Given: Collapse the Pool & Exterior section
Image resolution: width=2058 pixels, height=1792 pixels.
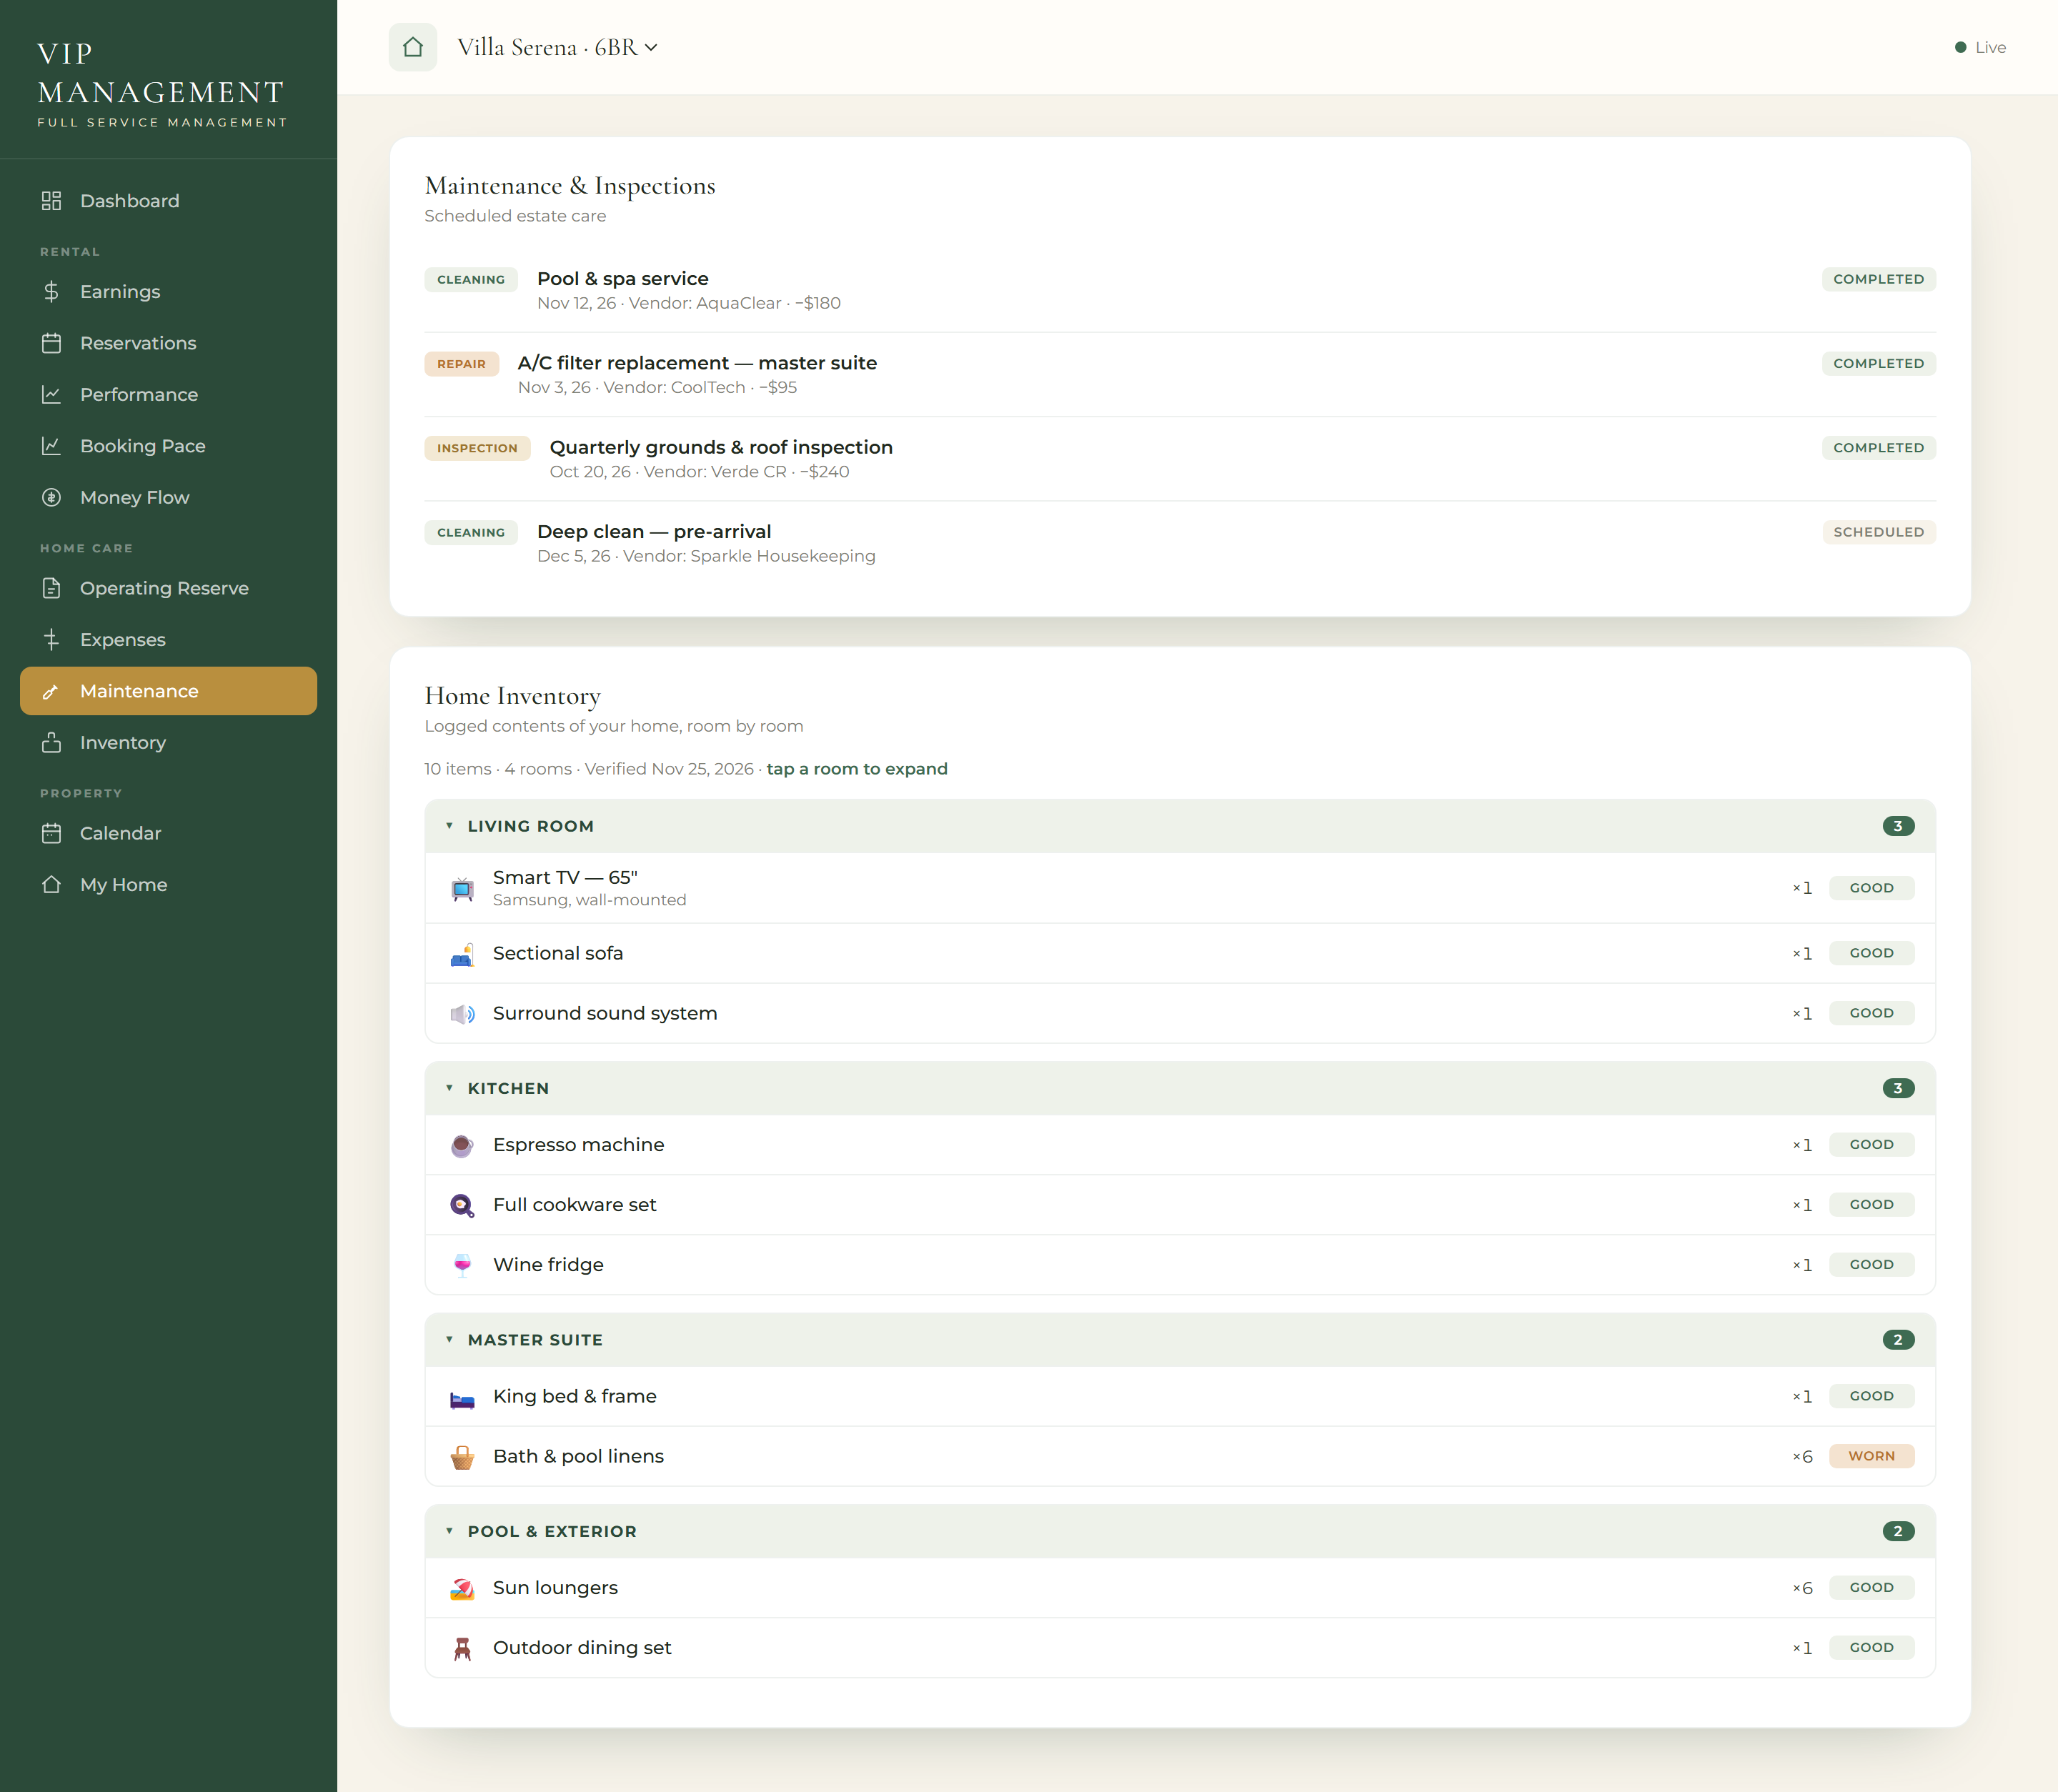Looking at the screenshot, I should [x=1180, y=1532].
